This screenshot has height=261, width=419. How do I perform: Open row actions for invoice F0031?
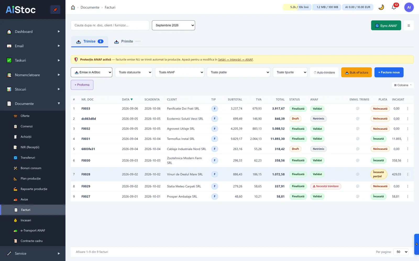point(408,139)
